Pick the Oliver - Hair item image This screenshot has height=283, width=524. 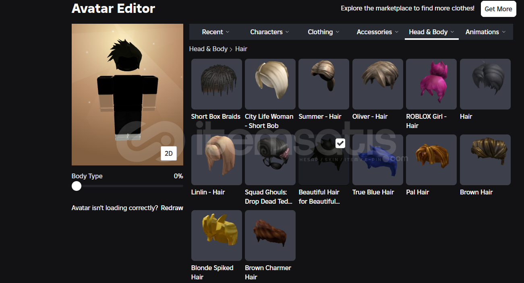click(378, 84)
